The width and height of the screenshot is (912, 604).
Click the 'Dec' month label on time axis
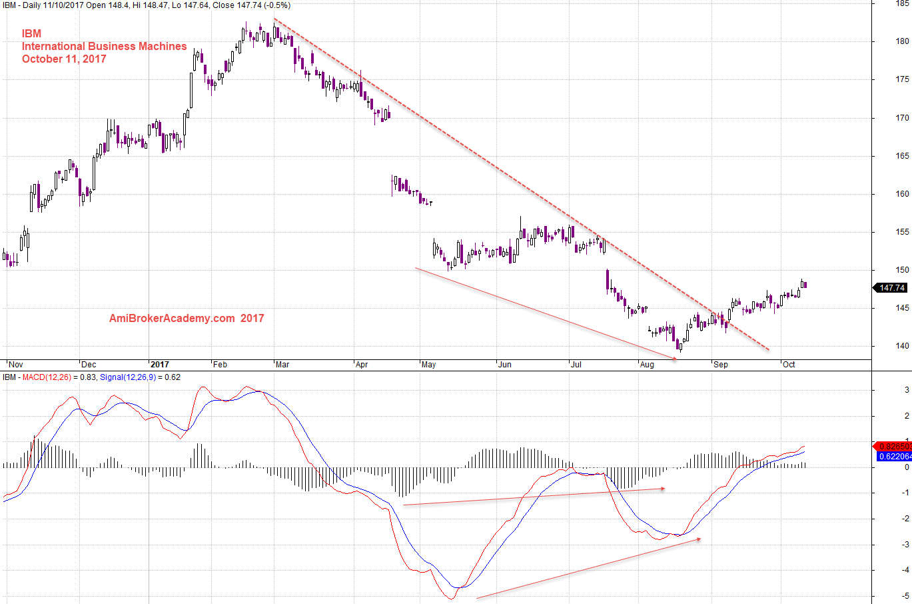[89, 365]
